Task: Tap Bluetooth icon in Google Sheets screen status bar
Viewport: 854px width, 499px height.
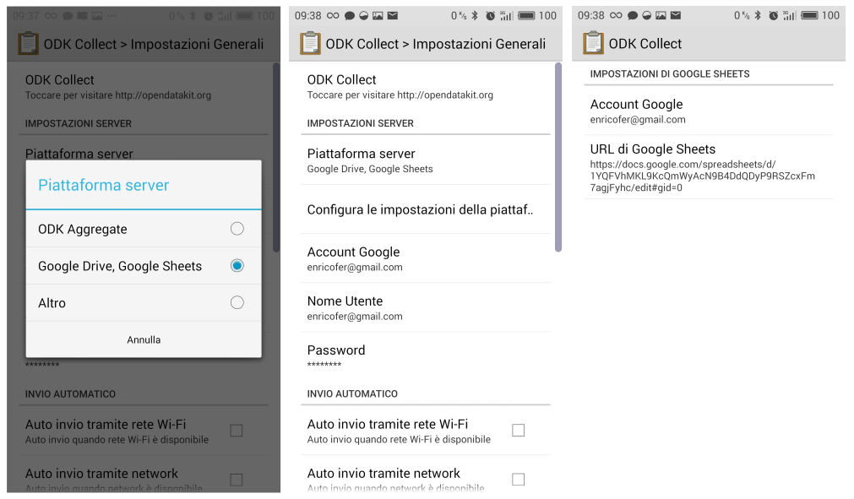Action: point(758,16)
